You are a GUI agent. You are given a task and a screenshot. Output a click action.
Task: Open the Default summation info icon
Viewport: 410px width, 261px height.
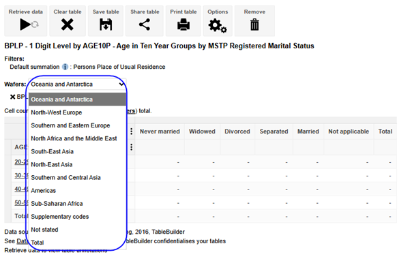tap(65, 67)
